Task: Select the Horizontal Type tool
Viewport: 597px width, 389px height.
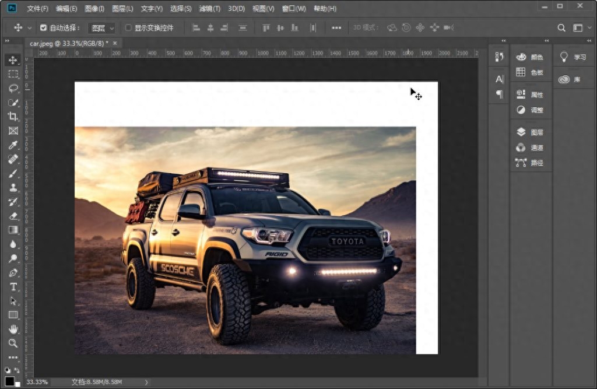Action: [13, 286]
